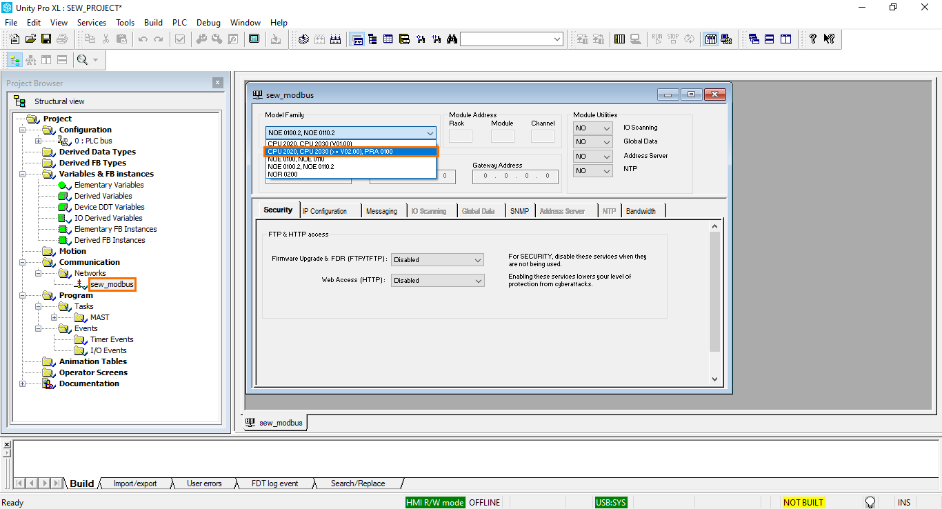Click the Gateway Address input field
The height and width of the screenshot is (509, 942).
pos(515,177)
